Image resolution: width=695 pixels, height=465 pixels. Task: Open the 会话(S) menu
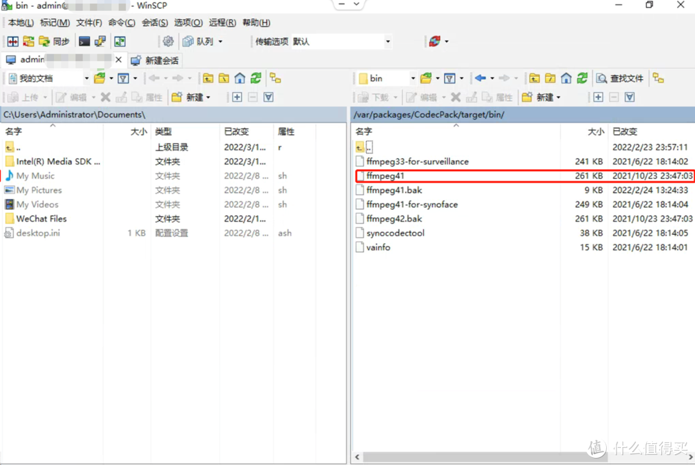154,23
